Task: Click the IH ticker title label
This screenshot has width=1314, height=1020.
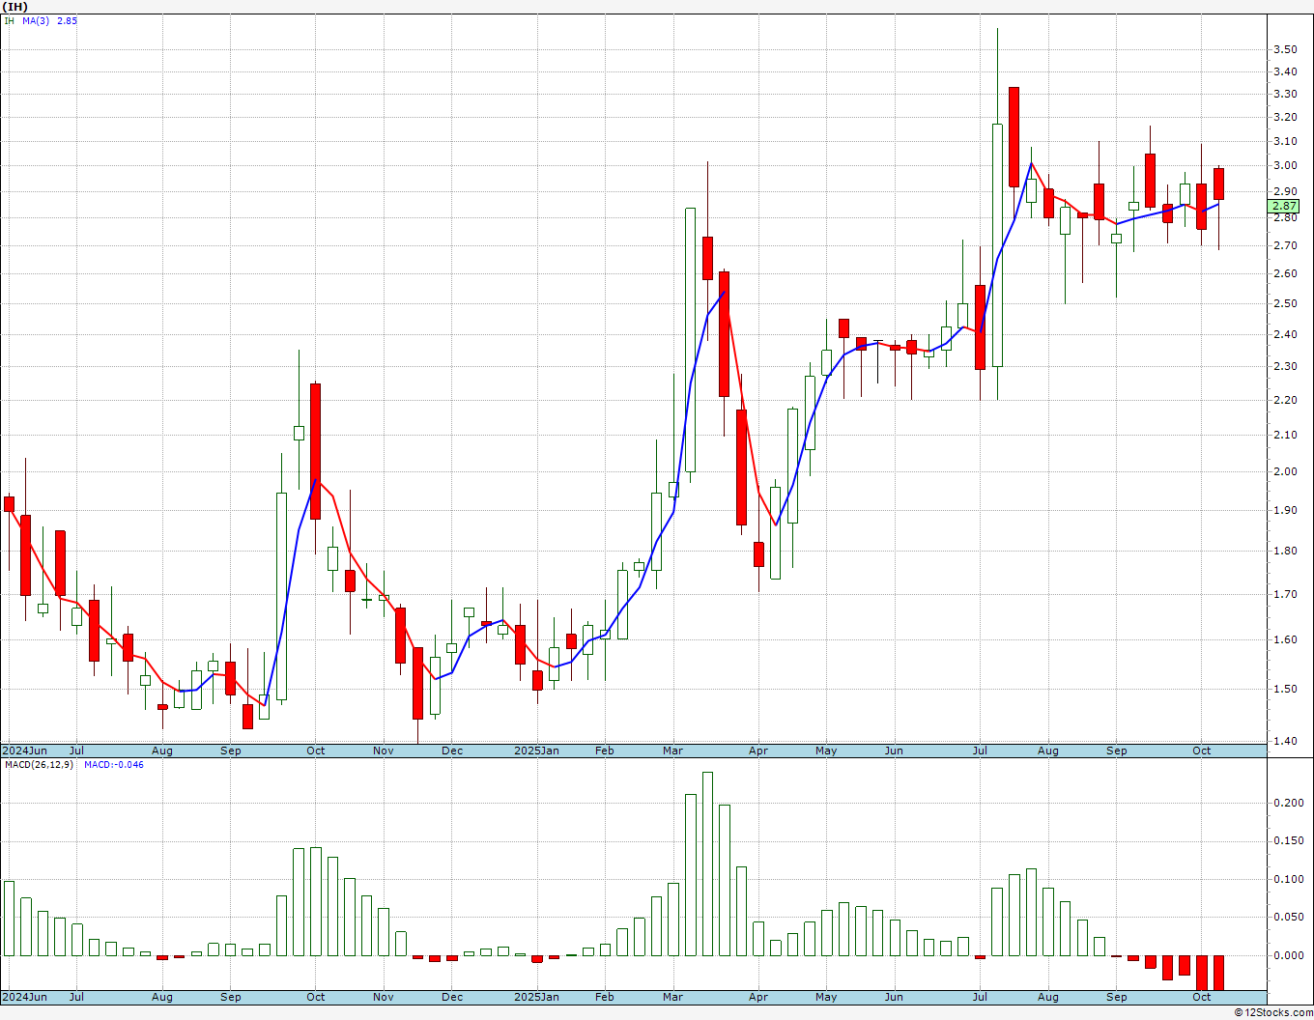Action: [14, 6]
